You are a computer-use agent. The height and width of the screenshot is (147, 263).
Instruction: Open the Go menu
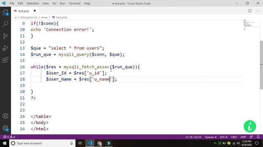(x=54, y=3)
